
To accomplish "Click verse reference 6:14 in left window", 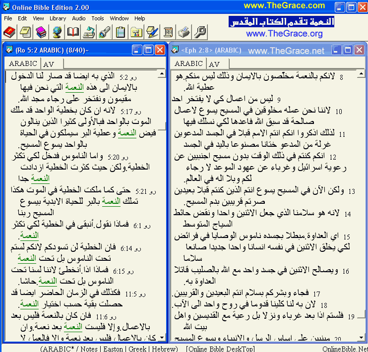I will (x=126, y=248).
